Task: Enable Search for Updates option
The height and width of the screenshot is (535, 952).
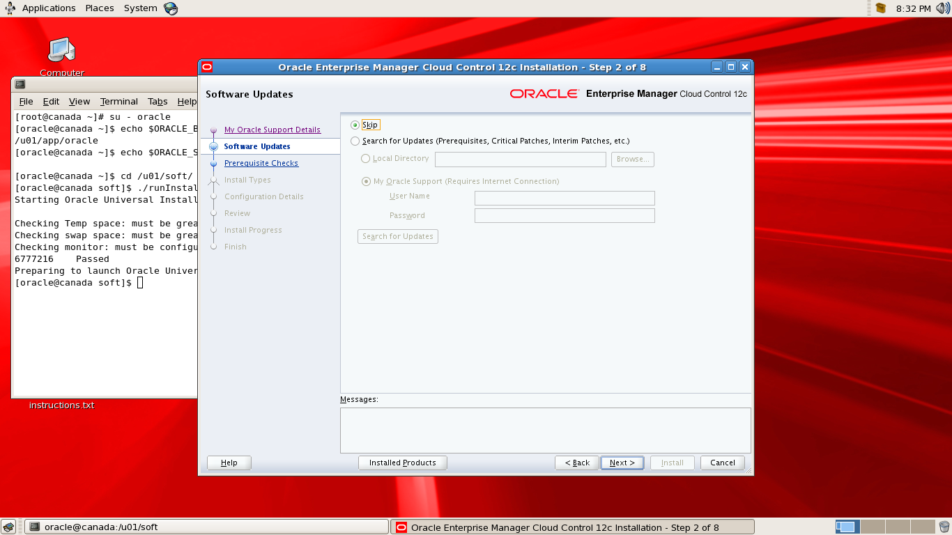Action: [355, 141]
